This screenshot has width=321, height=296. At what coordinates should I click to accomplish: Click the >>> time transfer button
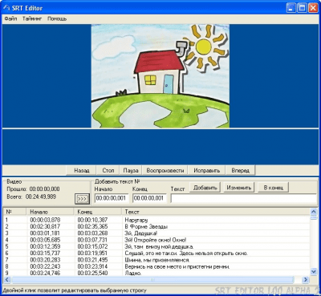82,199
